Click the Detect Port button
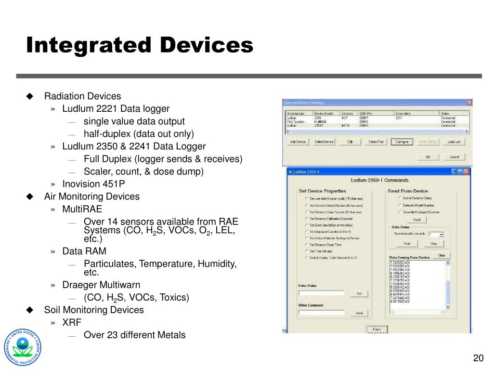 376,142
